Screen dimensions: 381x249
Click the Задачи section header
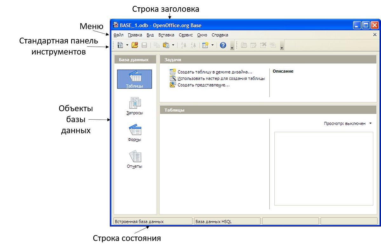(268, 59)
